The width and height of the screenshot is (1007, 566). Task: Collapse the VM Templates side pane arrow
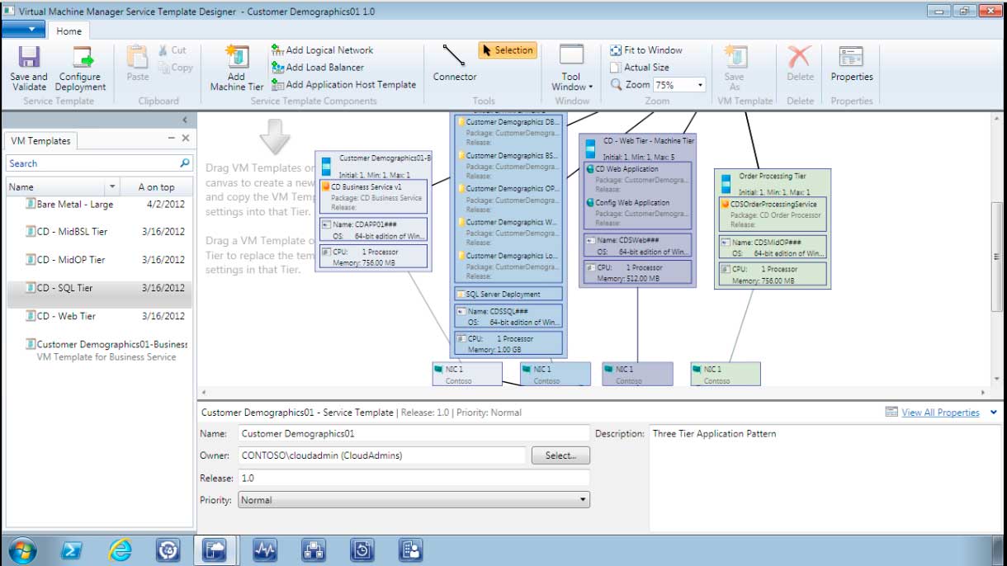point(184,120)
